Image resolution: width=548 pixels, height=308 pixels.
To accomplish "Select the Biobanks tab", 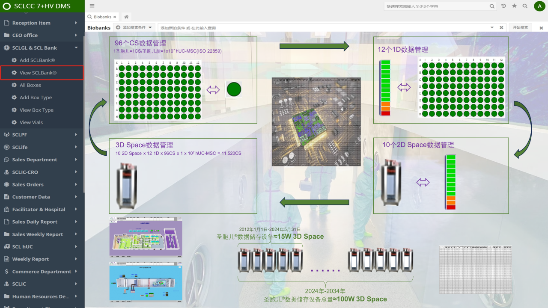I will coord(101,17).
